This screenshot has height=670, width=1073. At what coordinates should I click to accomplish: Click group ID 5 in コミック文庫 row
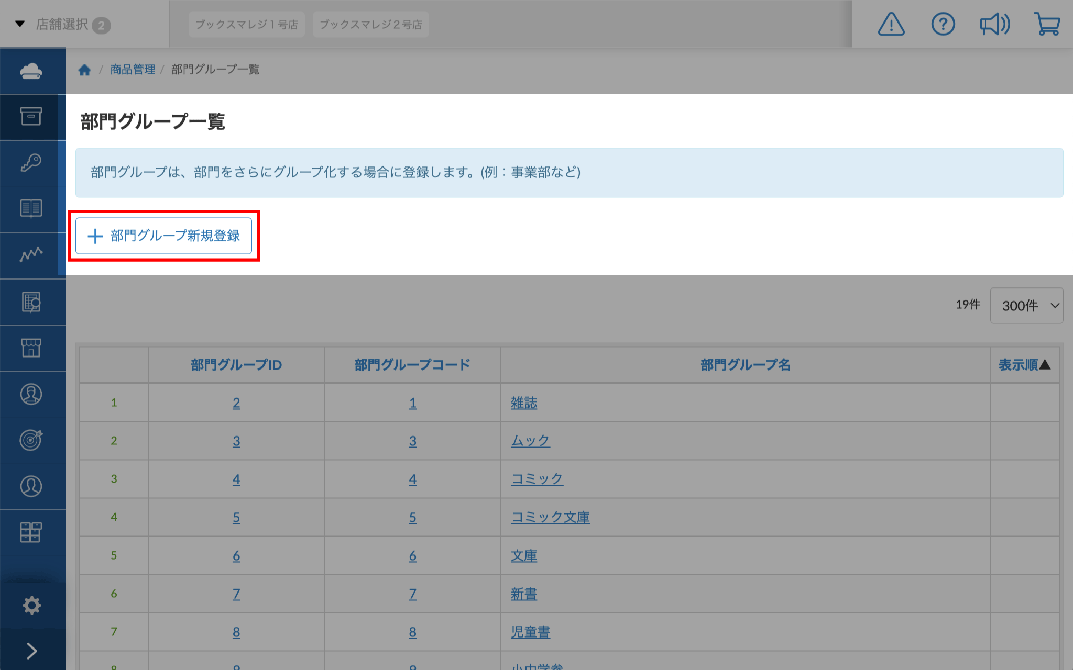point(236,518)
